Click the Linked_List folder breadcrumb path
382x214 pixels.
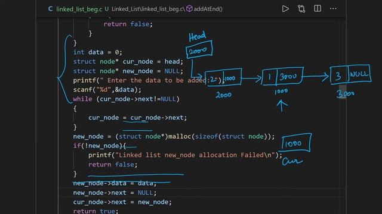point(126,10)
